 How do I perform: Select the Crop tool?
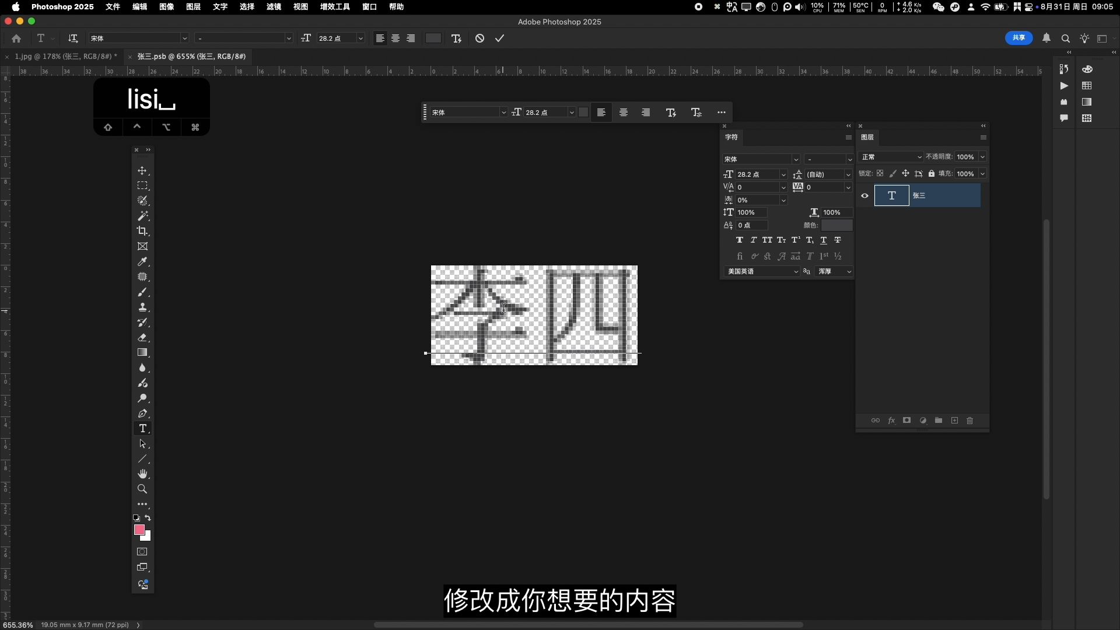(142, 231)
